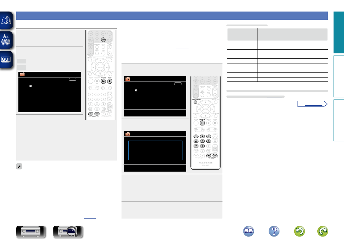Click MEMORY pause button on marantz remote

click(202, 123)
